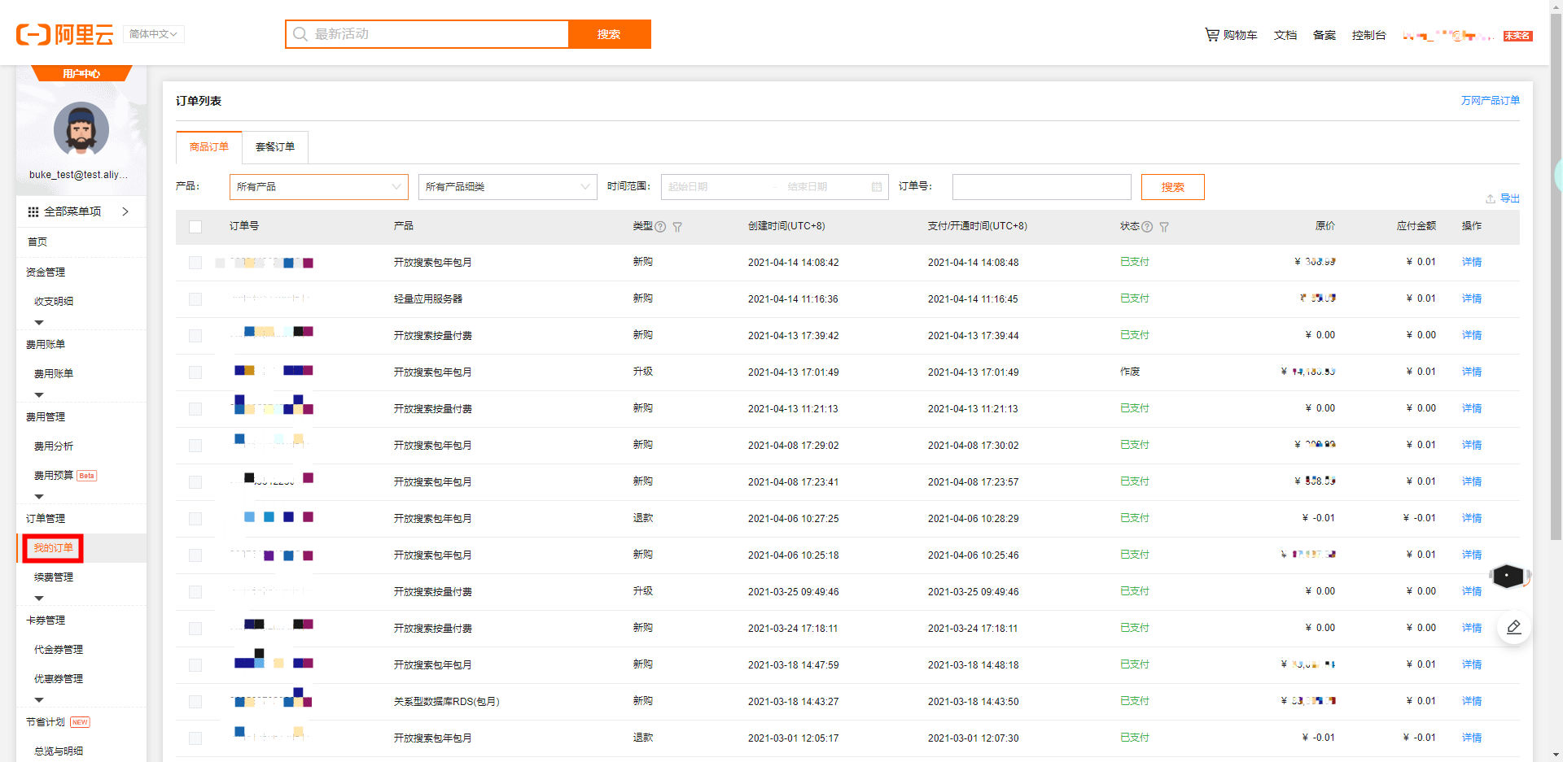Open the 所有产品 product dropdown
Screen dimensions: 1563x762
[319, 187]
